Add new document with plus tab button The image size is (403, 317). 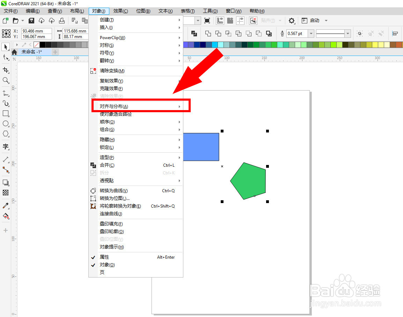pos(55,52)
